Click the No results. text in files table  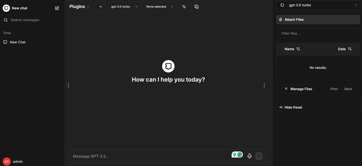[x=318, y=68]
